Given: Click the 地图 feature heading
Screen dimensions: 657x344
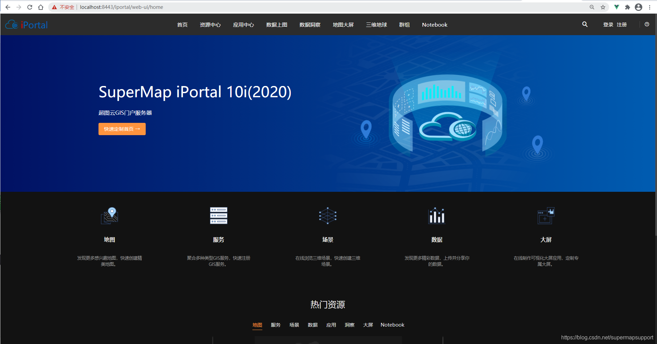Looking at the screenshot, I should coord(109,240).
